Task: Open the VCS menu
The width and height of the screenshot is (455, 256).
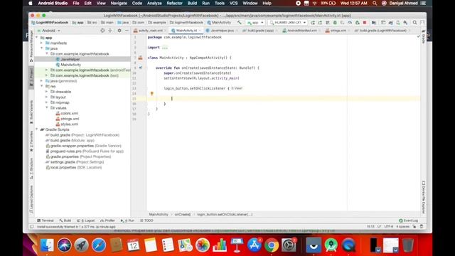Action: pyautogui.click(x=234, y=3)
